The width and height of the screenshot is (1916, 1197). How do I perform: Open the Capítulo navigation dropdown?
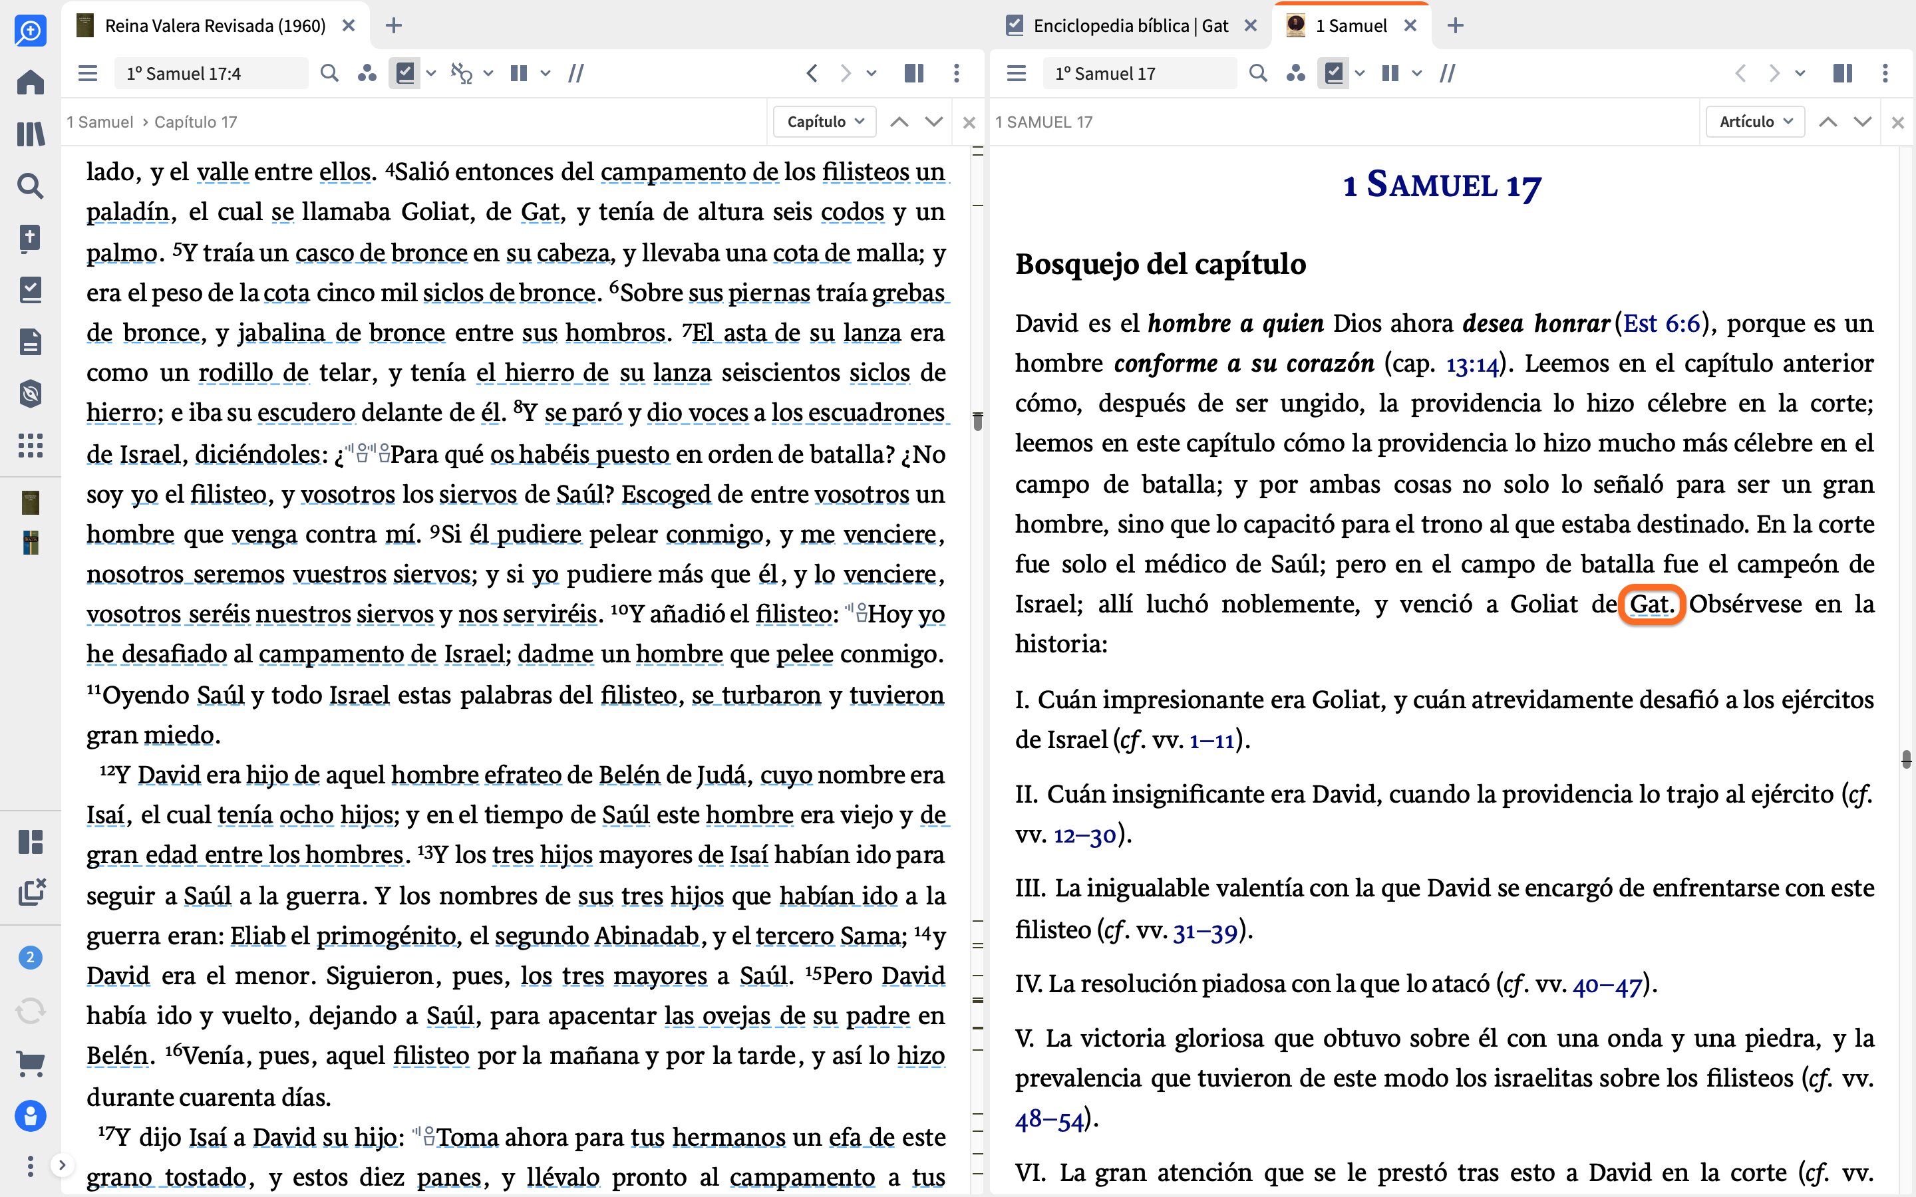(824, 122)
